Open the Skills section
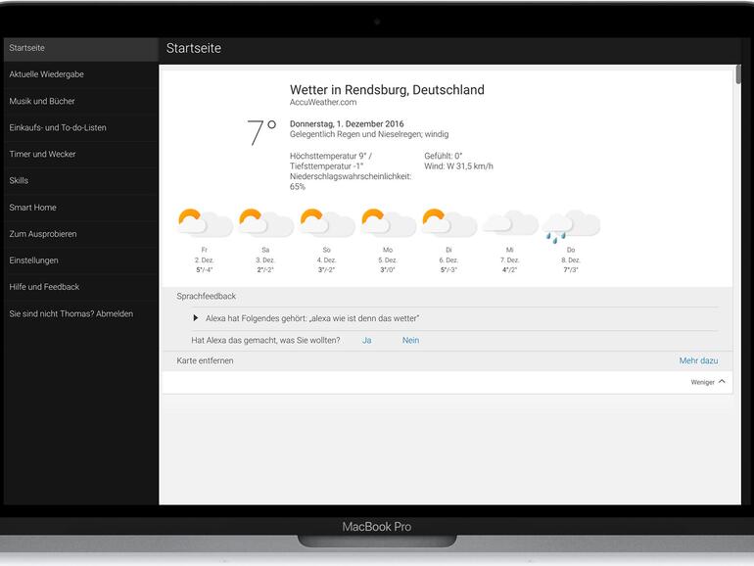 tap(80, 180)
